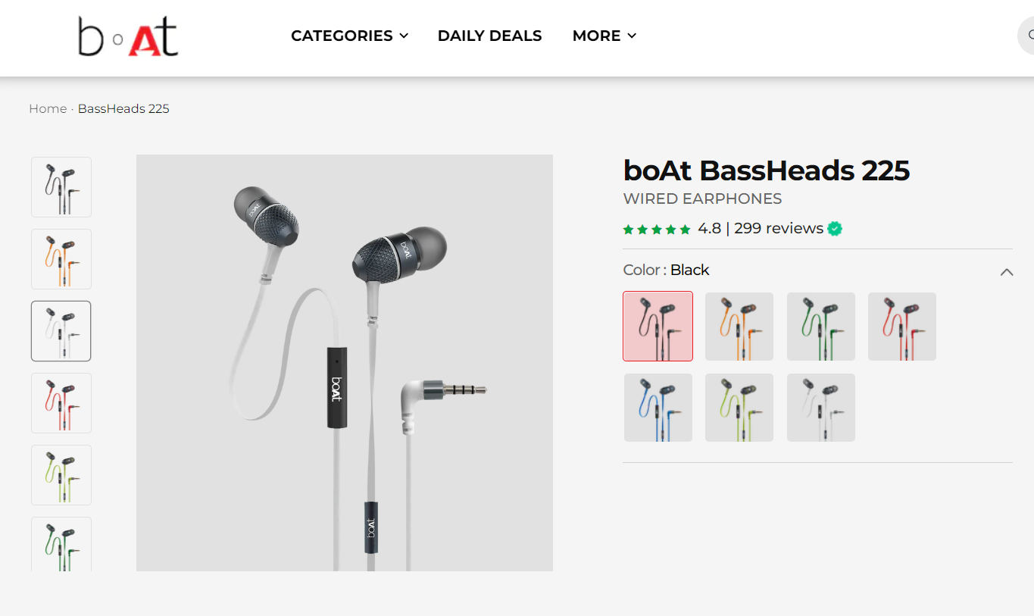
Task: Select the dark green color option swatch
Action: coord(821,327)
